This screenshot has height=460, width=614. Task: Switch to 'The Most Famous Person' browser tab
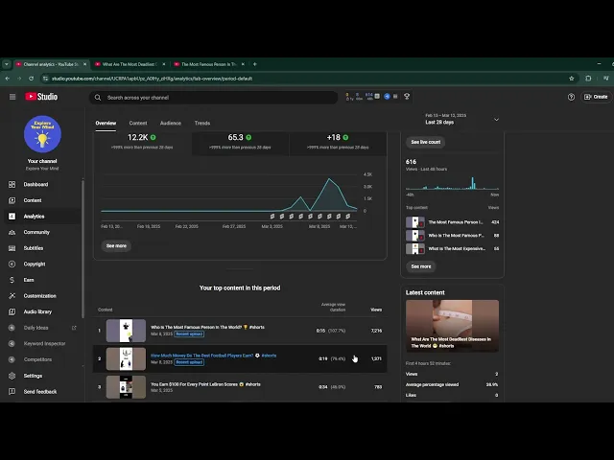[209, 64]
